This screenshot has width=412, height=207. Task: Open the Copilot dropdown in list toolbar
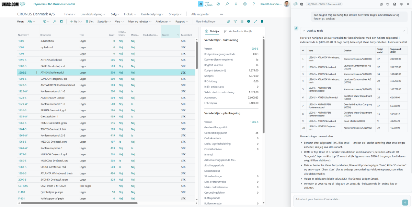(46, 21)
